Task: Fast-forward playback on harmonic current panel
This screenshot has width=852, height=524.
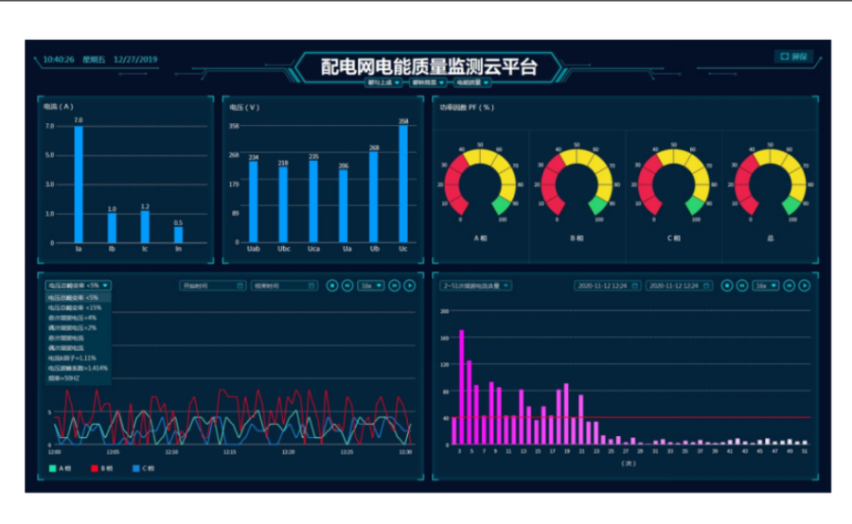Action: 789,285
